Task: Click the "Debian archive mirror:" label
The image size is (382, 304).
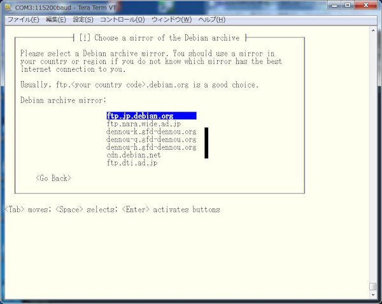Action: coord(63,100)
